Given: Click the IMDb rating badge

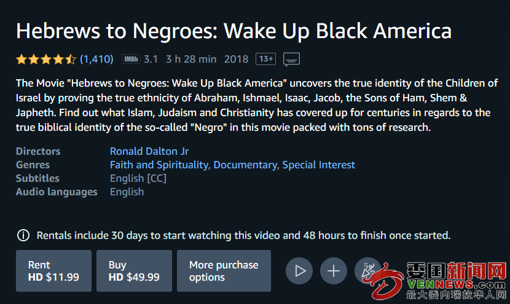Looking at the screenshot, I should pos(131,59).
